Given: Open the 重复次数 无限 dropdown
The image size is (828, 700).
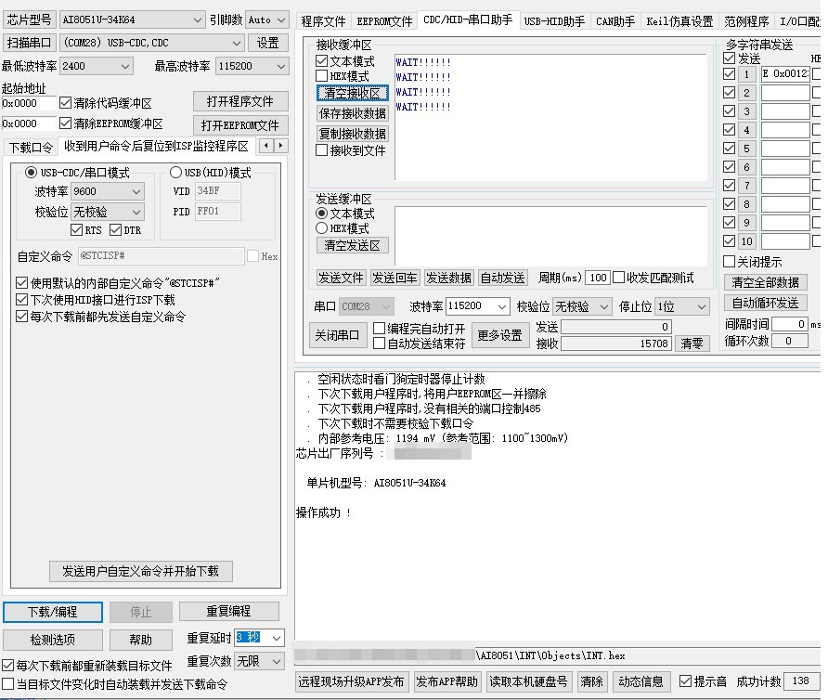Looking at the screenshot, I should 259,661.
